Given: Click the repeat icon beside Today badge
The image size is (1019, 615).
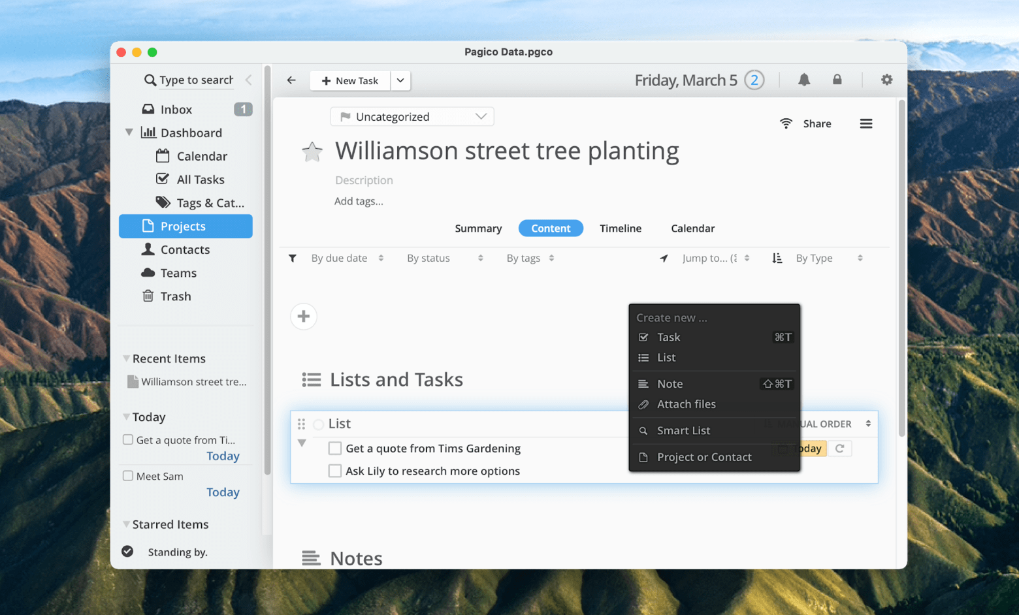Looking at the screenshot, I should [x=840, y=449].
